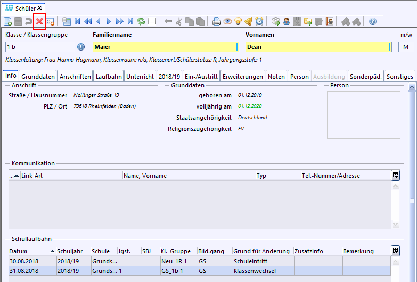The image size is (417, 282).
Task: Go to next student record arrow
Action: click(x=109, y=22)
